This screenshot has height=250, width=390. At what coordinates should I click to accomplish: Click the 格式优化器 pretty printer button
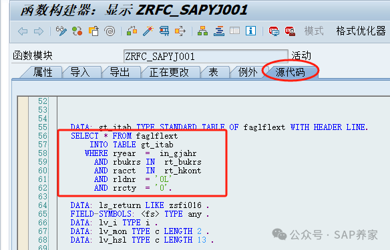[x=361, y=31]
